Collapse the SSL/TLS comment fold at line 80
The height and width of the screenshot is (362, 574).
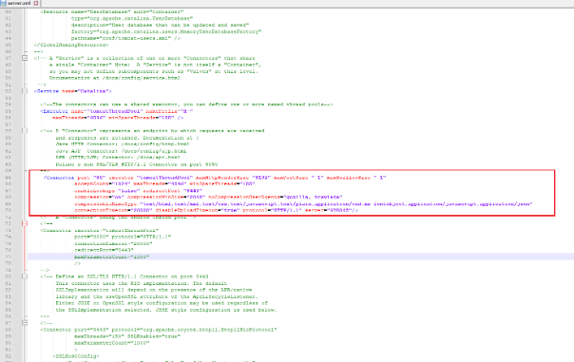click(x=25, y=276)
